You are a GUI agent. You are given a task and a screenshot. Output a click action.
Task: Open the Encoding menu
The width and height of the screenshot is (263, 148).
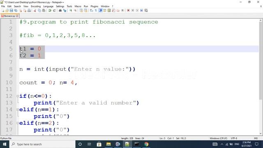click(36, 6)
